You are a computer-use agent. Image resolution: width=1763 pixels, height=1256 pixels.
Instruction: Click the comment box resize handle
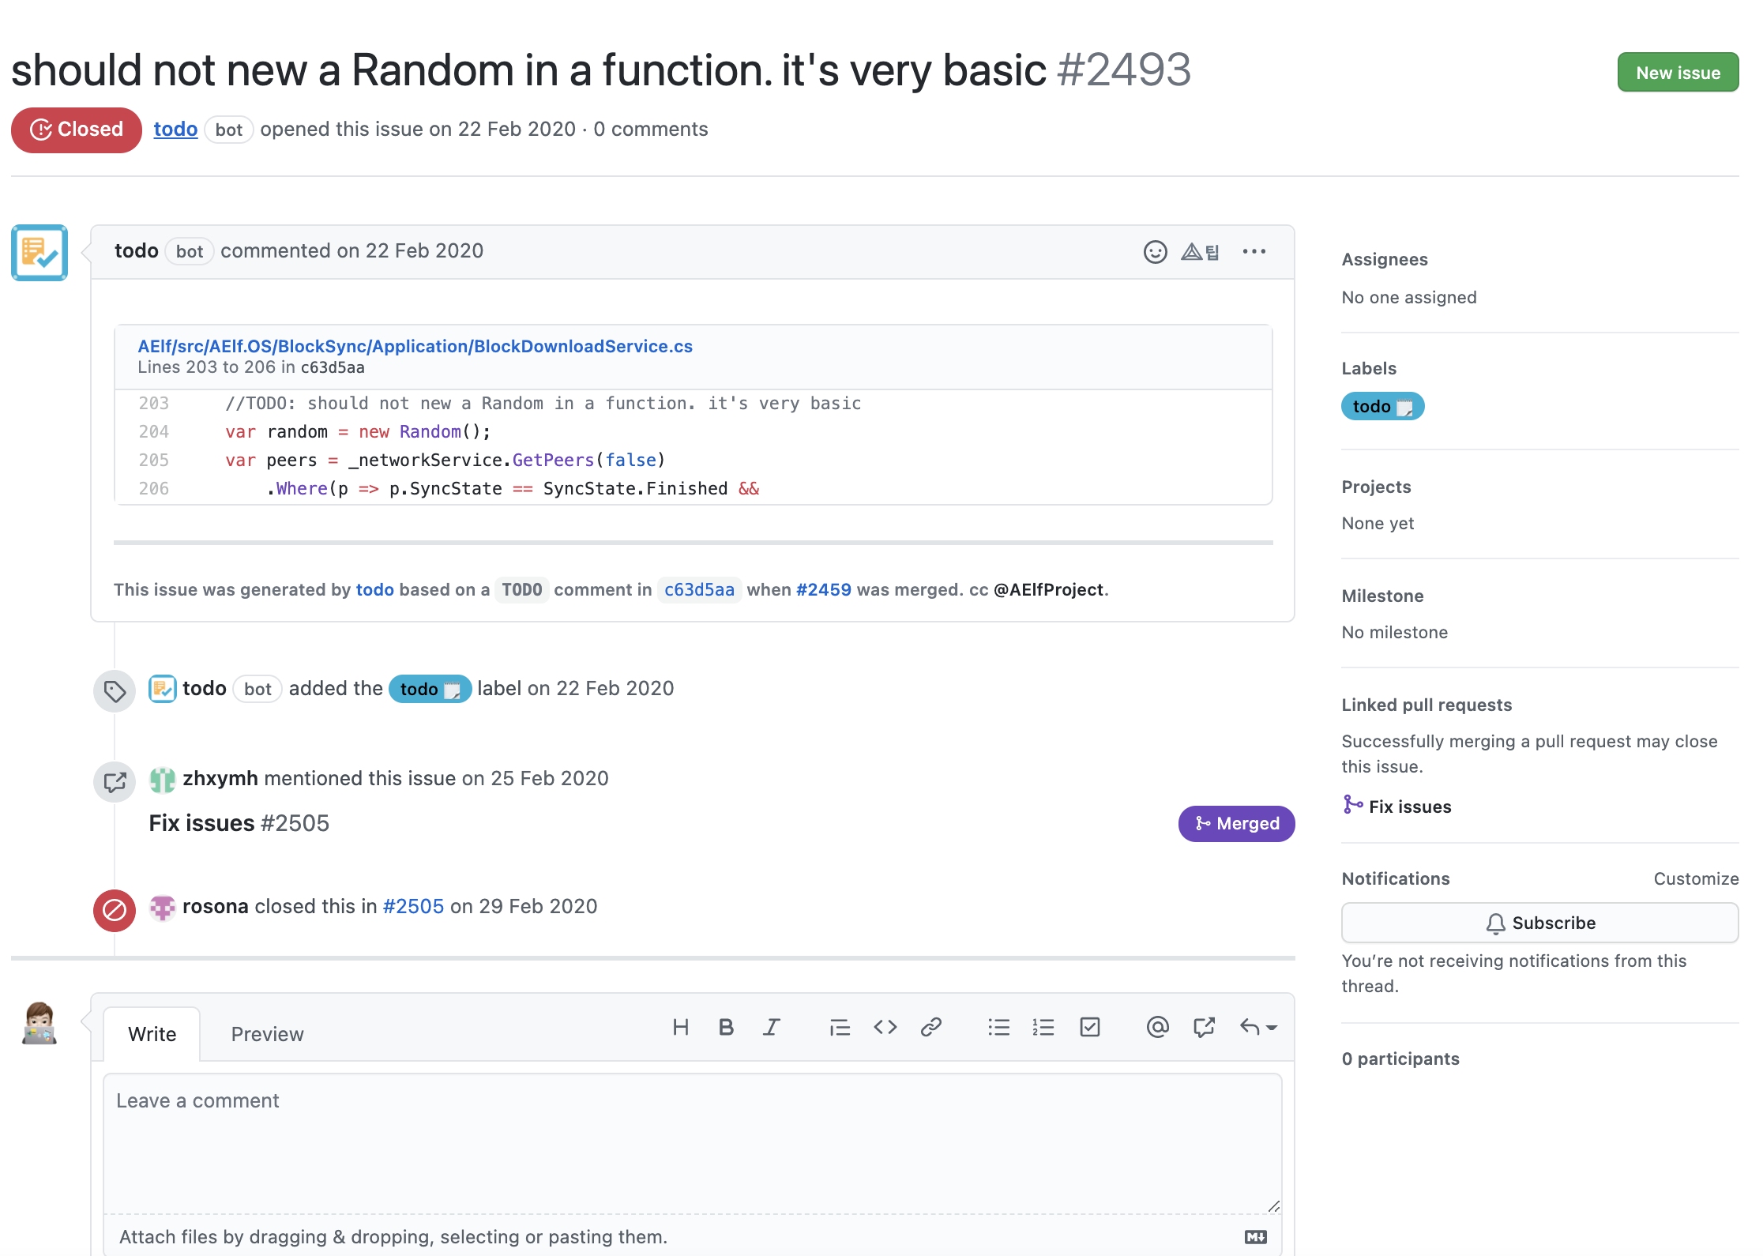coord(1272,1205)
